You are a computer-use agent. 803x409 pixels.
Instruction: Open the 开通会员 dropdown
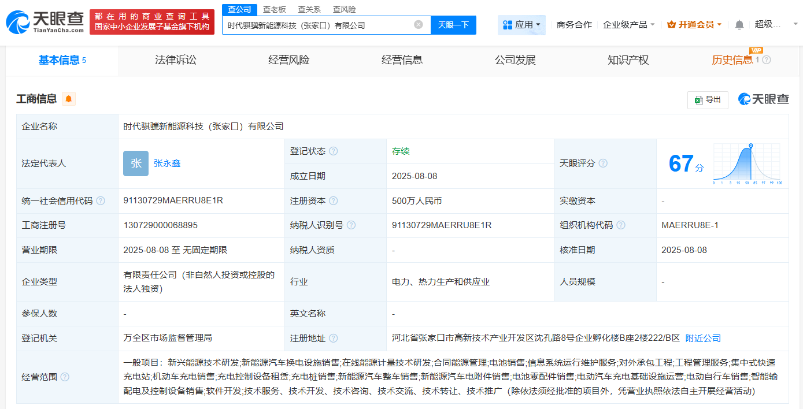[694, 24]
